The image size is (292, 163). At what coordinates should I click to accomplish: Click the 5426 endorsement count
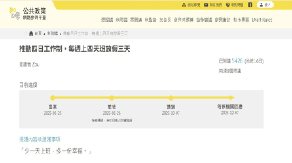(x=237, y=61)
